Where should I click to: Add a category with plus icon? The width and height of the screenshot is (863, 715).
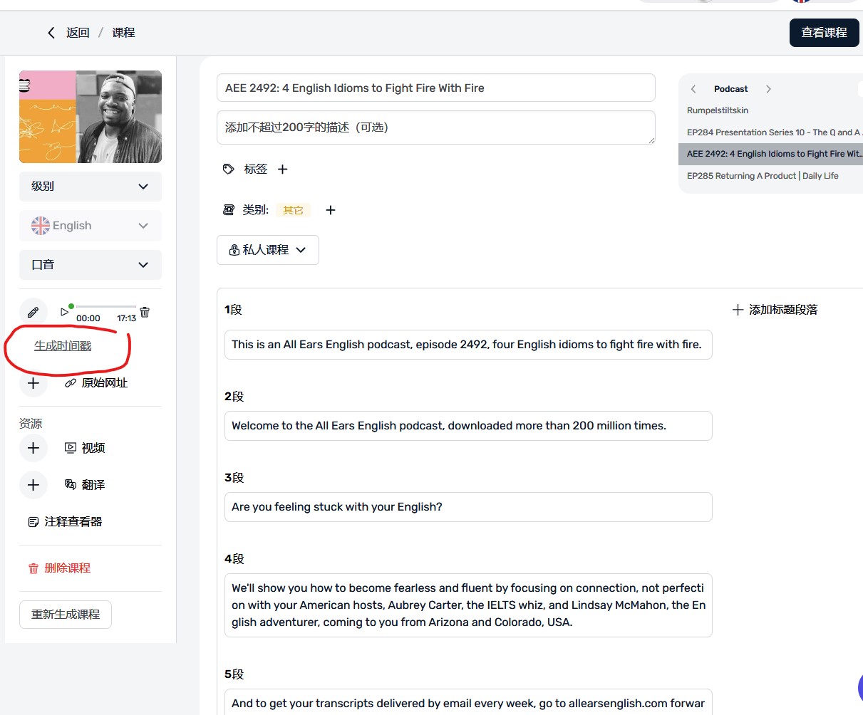click(x=331, y=210)
